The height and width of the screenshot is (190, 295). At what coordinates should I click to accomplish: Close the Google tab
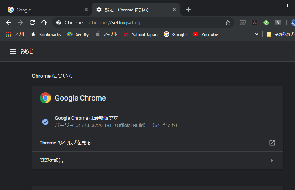click(86, 10)
